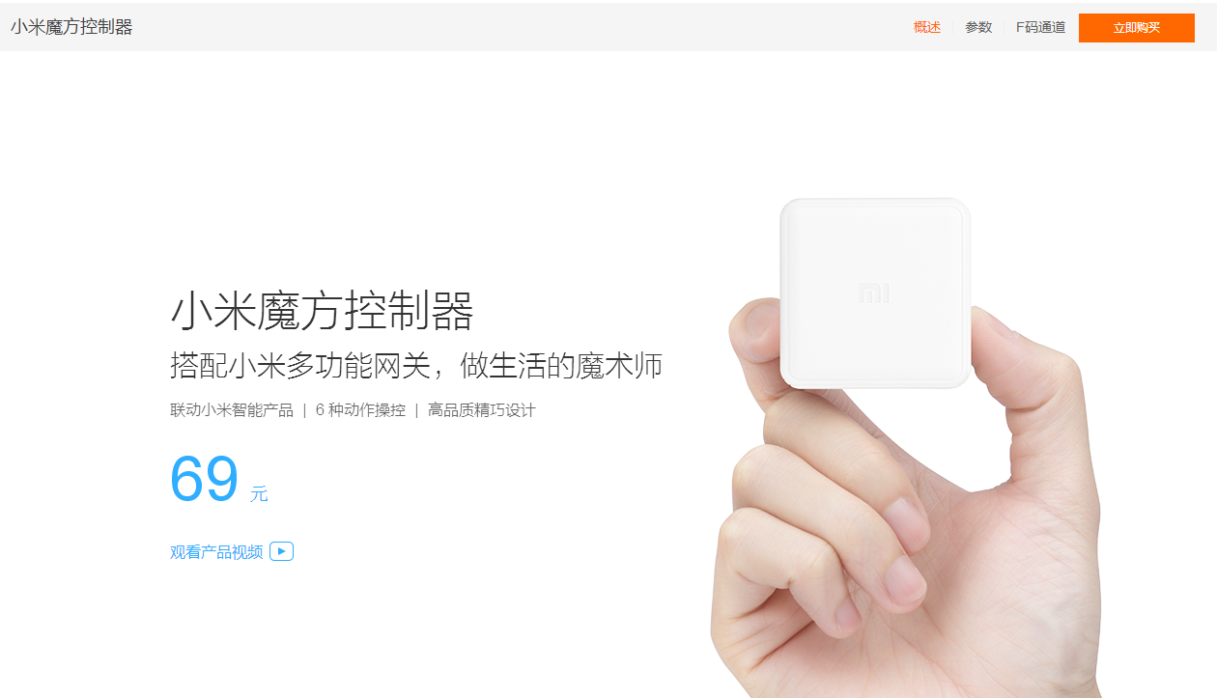Screen dimensions: 1217x698
Task: Open the 观看产品视频 link text
Action: [216, 552]
